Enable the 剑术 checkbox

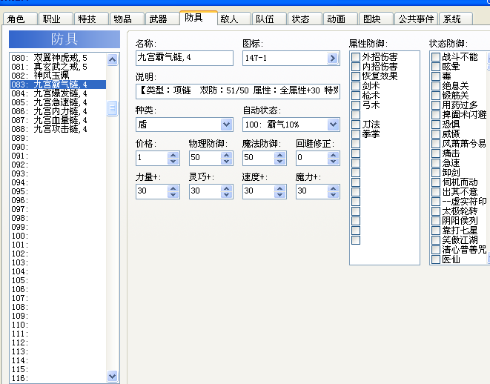point(356,86)
